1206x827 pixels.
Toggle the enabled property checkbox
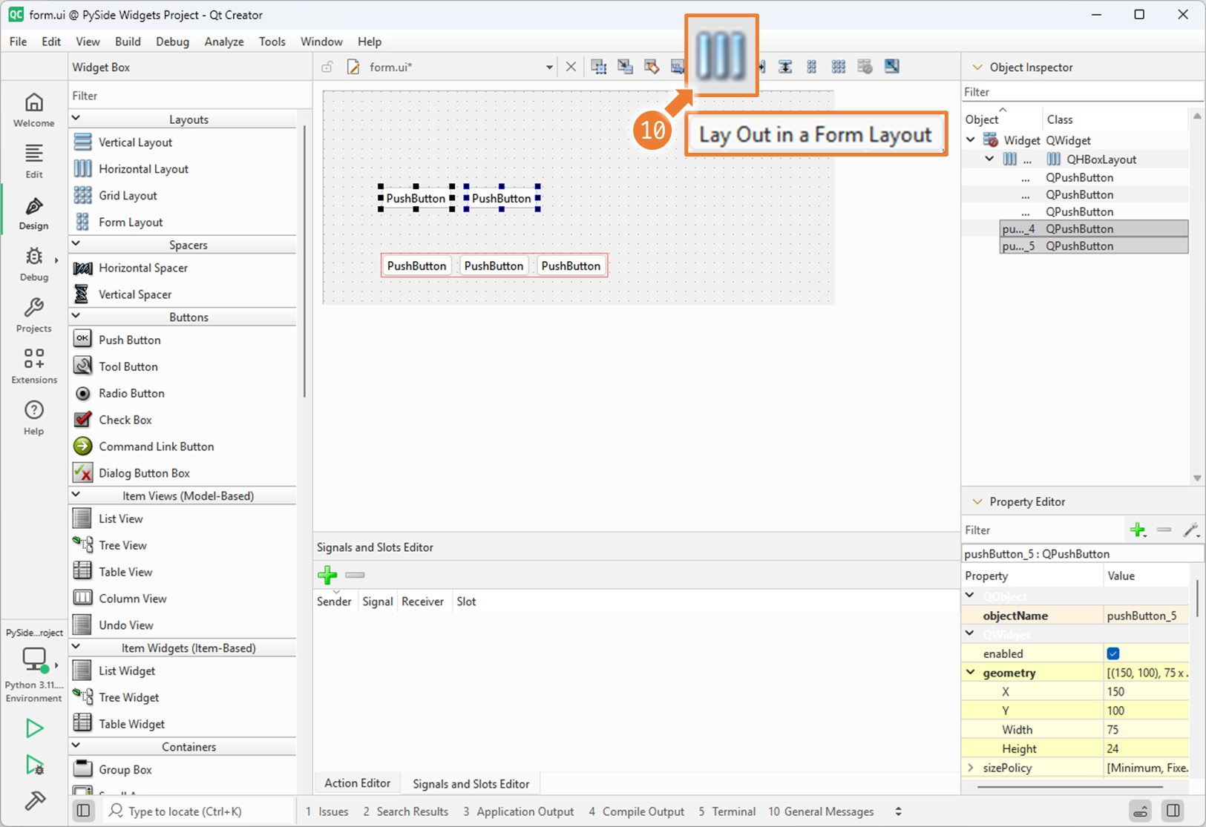(1113, 653)
